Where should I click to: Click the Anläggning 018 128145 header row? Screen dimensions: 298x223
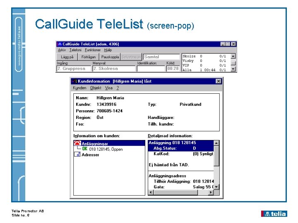[181, 143]
